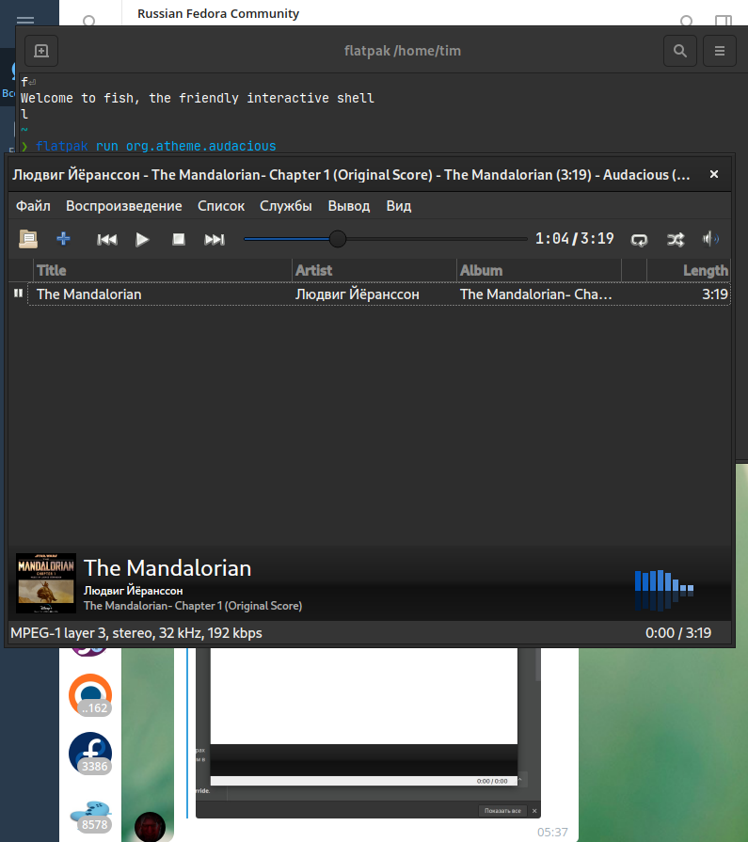Click the 3:19 length cell in playlist
Image resolution: width=748 pixels, height=842 pixels.
pos(715,294)
